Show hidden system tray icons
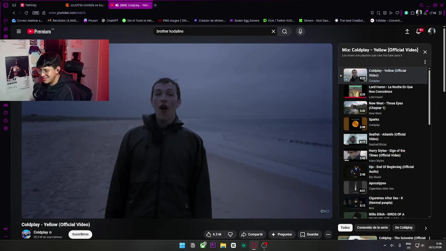This screenshot has width=446, height=251. [x=385, y=245]
